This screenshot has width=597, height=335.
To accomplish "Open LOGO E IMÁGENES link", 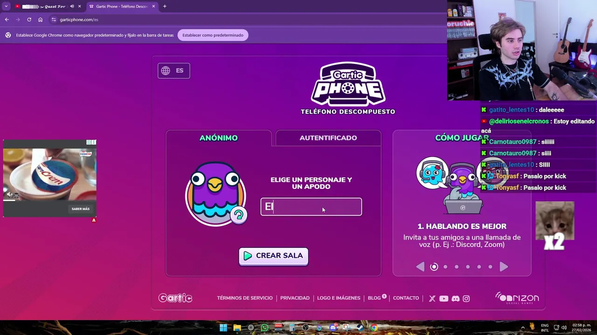I will [339, 298].
